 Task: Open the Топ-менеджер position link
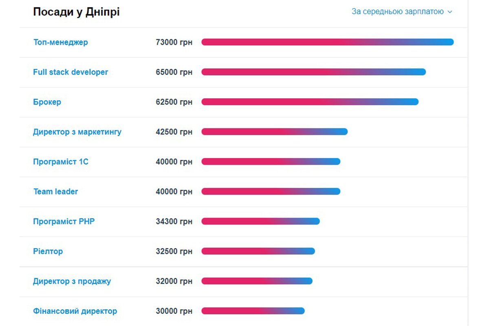[x=60, y=42]
